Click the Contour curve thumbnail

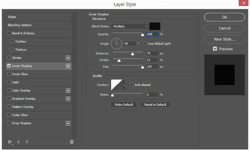[117, 85]
